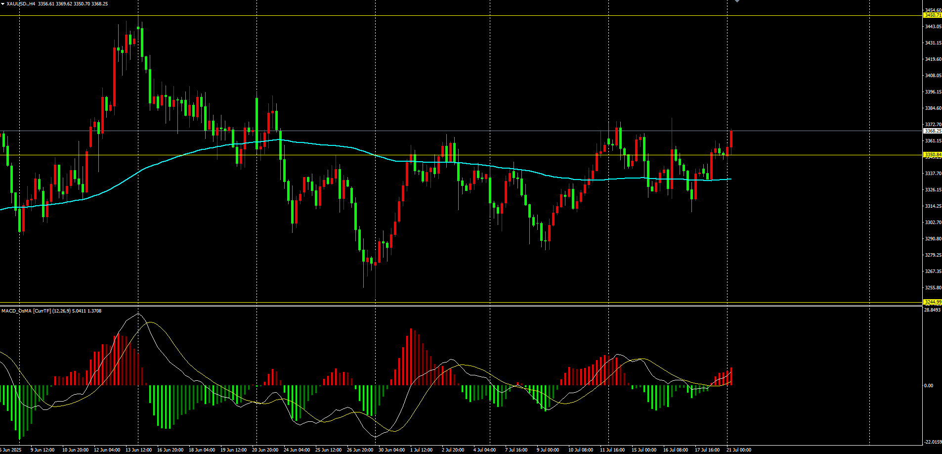
Task: Open the chart dropdown triangle beside XAUUSD,H4
Action: (2, 4)
